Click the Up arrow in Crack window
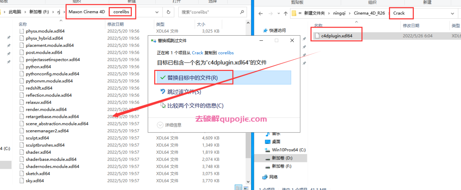This screenshot has width=461, height=190. click(x=286, y=13)
